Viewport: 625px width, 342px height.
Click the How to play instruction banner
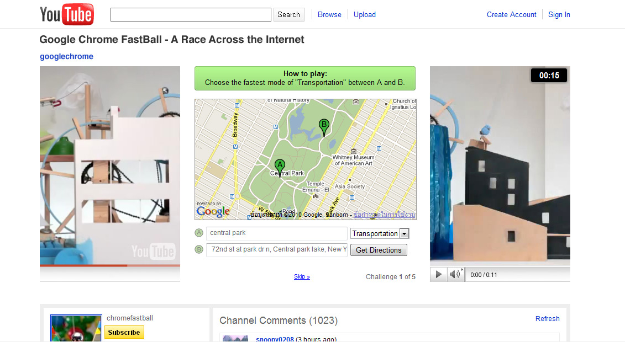click(x=305, y=78)
